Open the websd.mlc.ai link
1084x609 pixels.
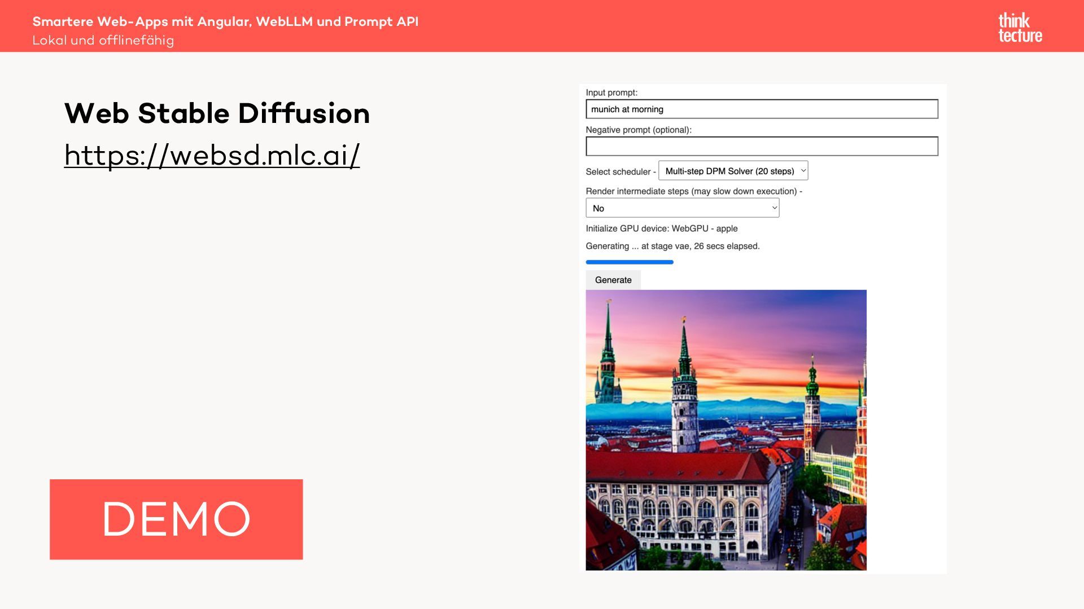(x=212, y=155)
